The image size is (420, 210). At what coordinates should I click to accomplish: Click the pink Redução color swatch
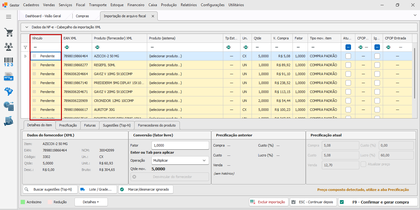pyautogui.click(x=50, y=202)
